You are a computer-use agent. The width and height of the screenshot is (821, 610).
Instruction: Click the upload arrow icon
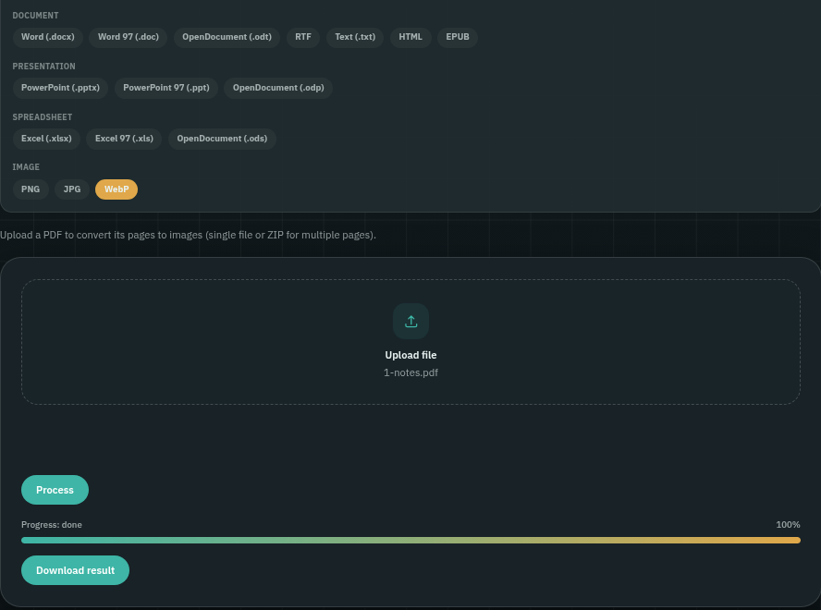(x=410, y=321)
